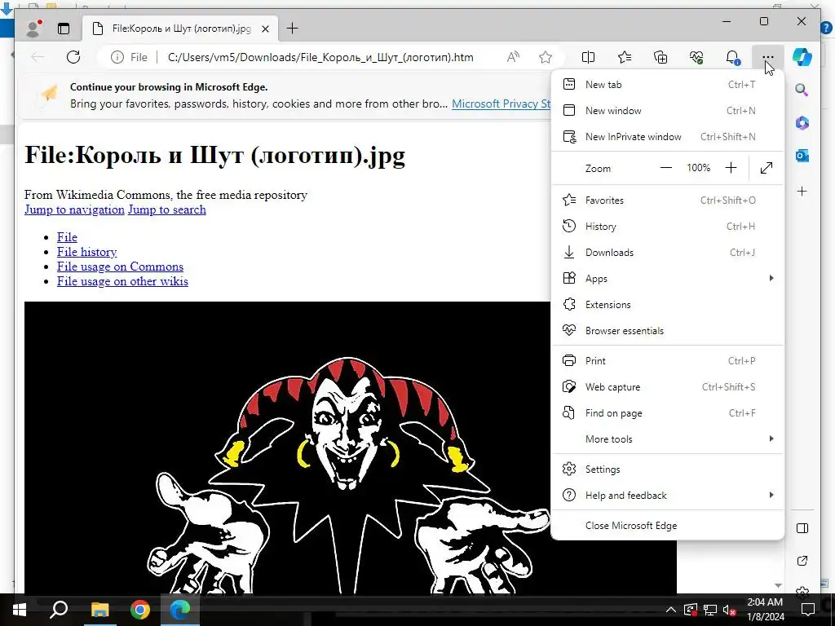Open the Edge profile icon
Screen dimensions: 835x626
coord(33,29)
